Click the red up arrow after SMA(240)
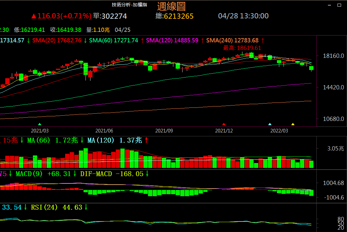The width and height of the screenshot is (347, 232). pos(262,40)
